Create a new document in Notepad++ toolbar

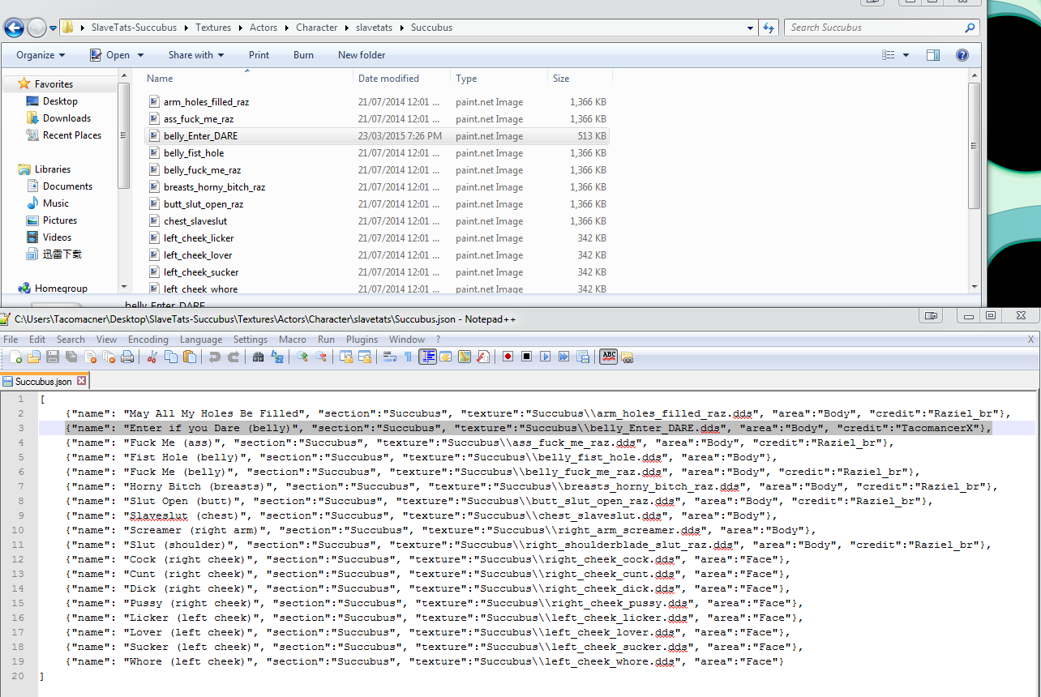coord(15,357)
